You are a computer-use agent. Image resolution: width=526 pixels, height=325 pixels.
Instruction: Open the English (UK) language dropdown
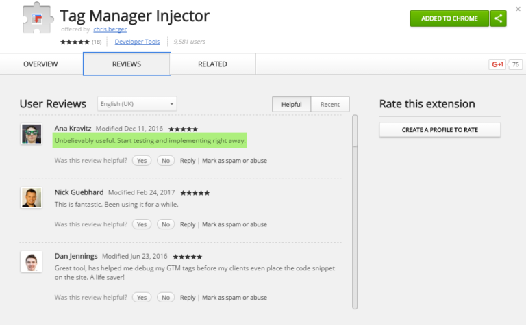point(137,104)
